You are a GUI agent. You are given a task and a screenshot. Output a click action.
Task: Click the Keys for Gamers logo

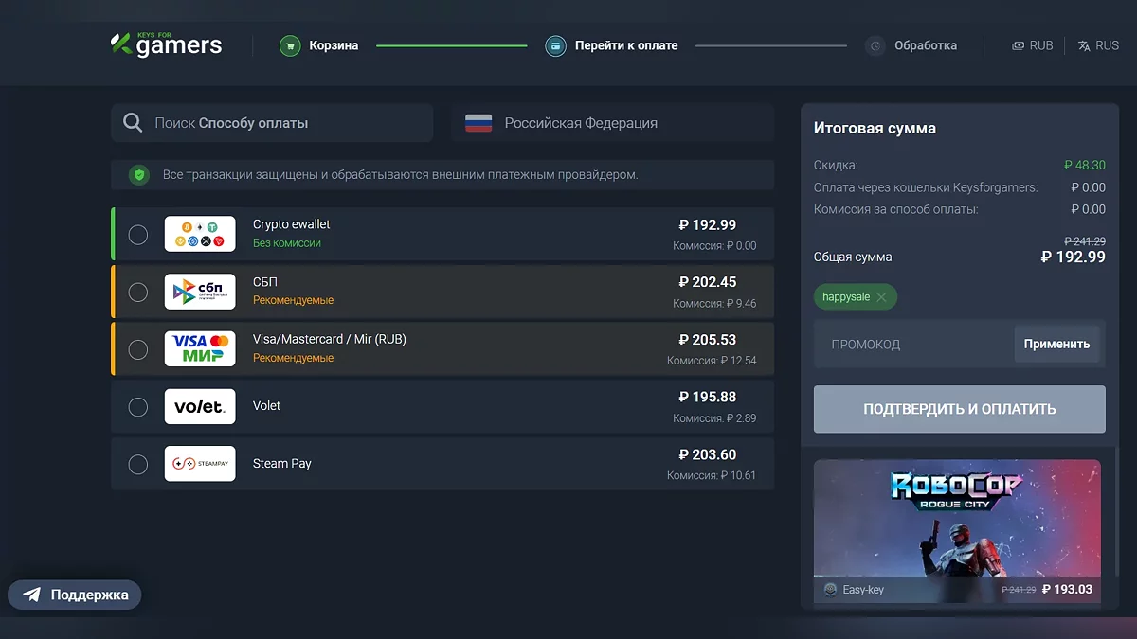point(166,44)
